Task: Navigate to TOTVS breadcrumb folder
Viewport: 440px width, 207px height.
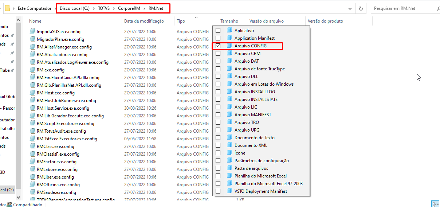Action: 104,8
